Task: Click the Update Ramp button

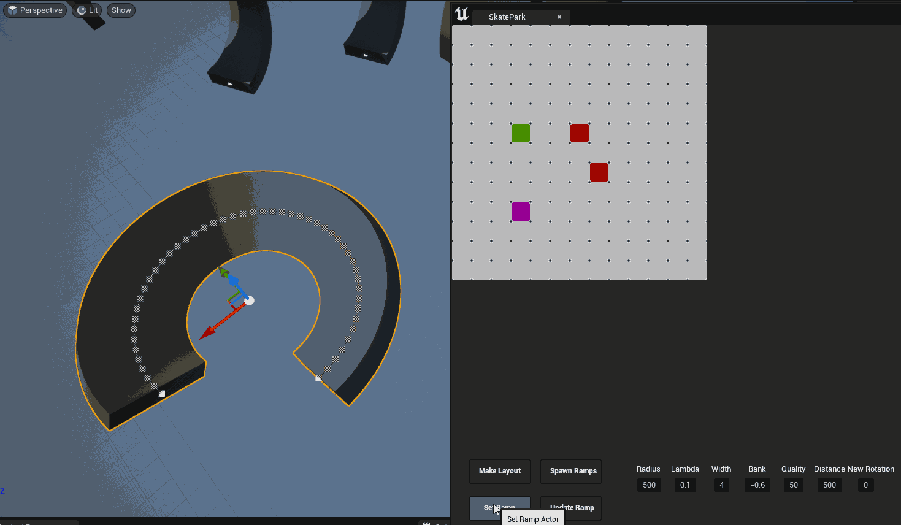Action: pos(571,508)
